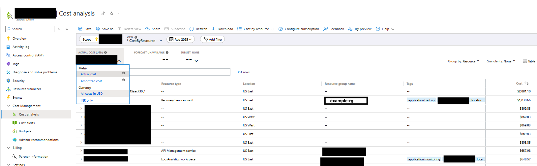Open Try preview link
This screenshot has height=166, width=537.
click(x=360, y=29)
